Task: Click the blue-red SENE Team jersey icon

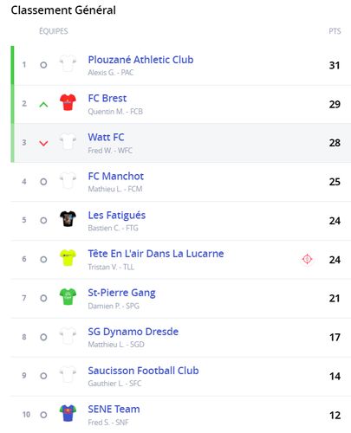Action: point(68,413)
